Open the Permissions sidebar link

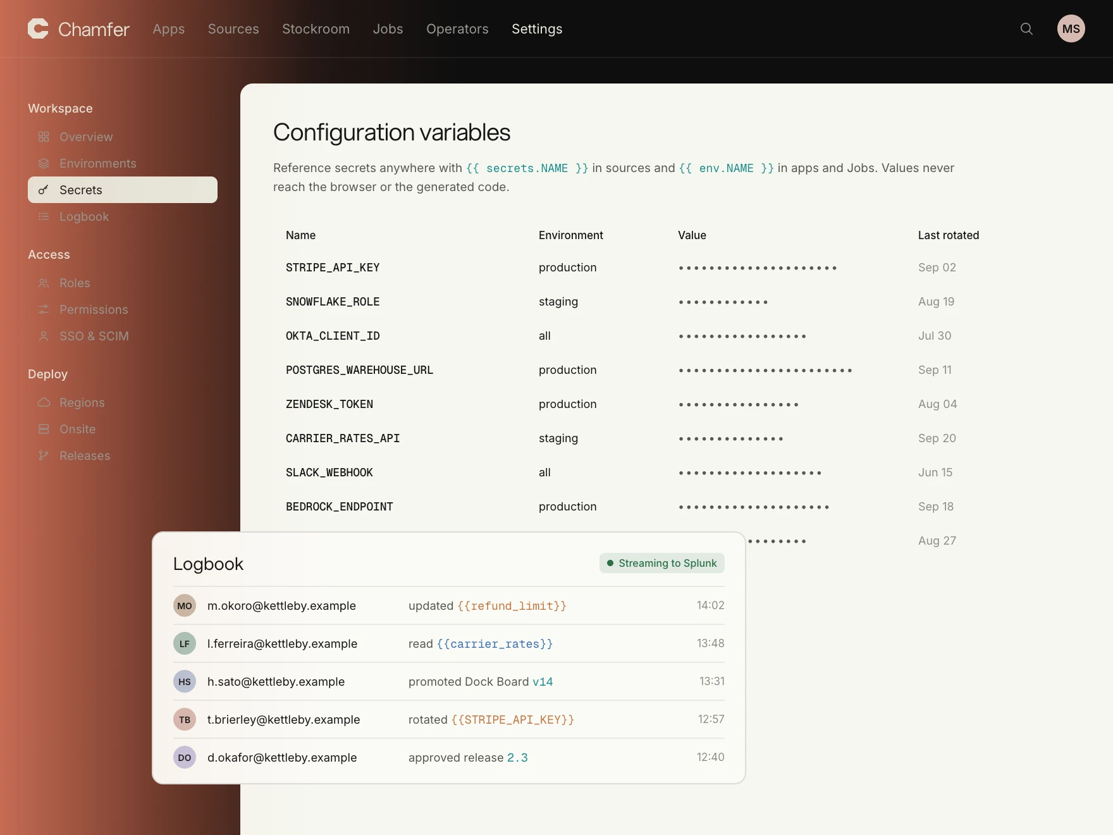(123, 309)
